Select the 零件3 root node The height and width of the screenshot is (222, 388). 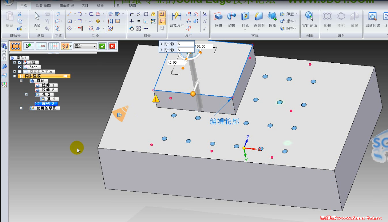click(x=20, y=58)
